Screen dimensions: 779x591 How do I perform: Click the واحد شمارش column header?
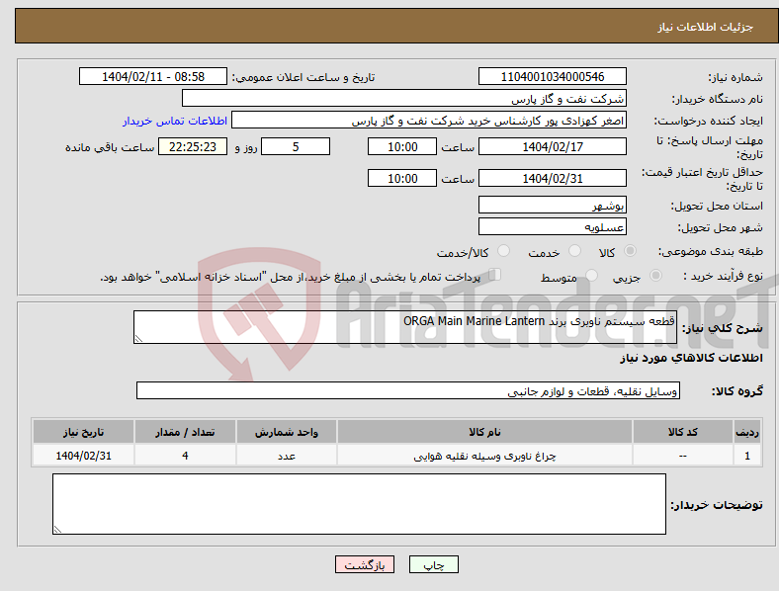(287, 432)
